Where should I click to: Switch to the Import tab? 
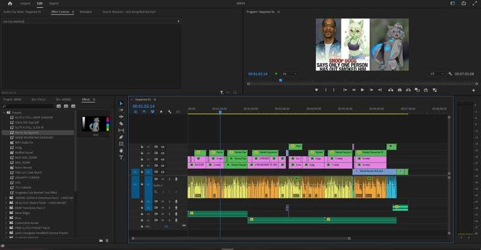click(25, 4)
